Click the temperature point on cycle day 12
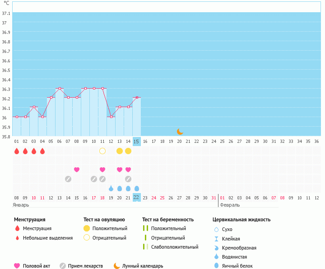325x269 pixels. pos(111,117)
